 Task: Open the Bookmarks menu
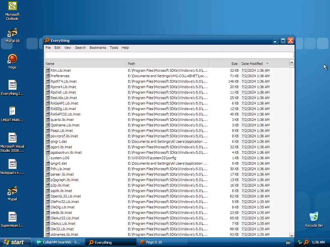[x=98, y=48]
